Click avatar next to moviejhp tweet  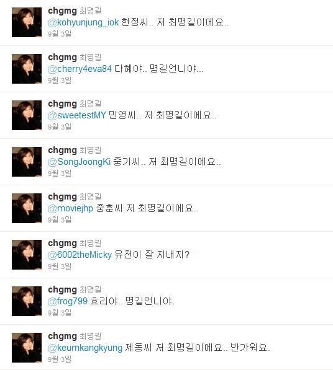coord(27,208)
